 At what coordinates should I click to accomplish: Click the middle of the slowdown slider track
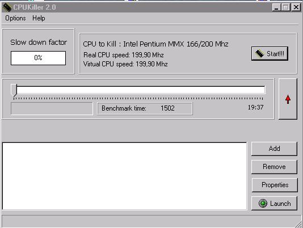pyautogui.click(x=138, y=90)
